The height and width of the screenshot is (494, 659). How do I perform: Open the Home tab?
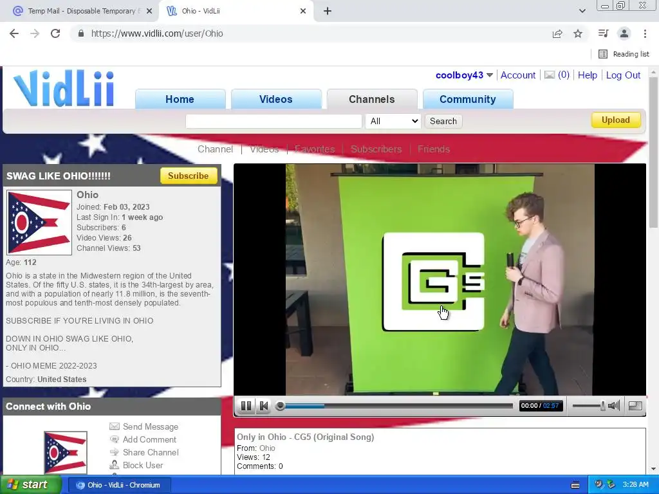click(x=180, y=99)
